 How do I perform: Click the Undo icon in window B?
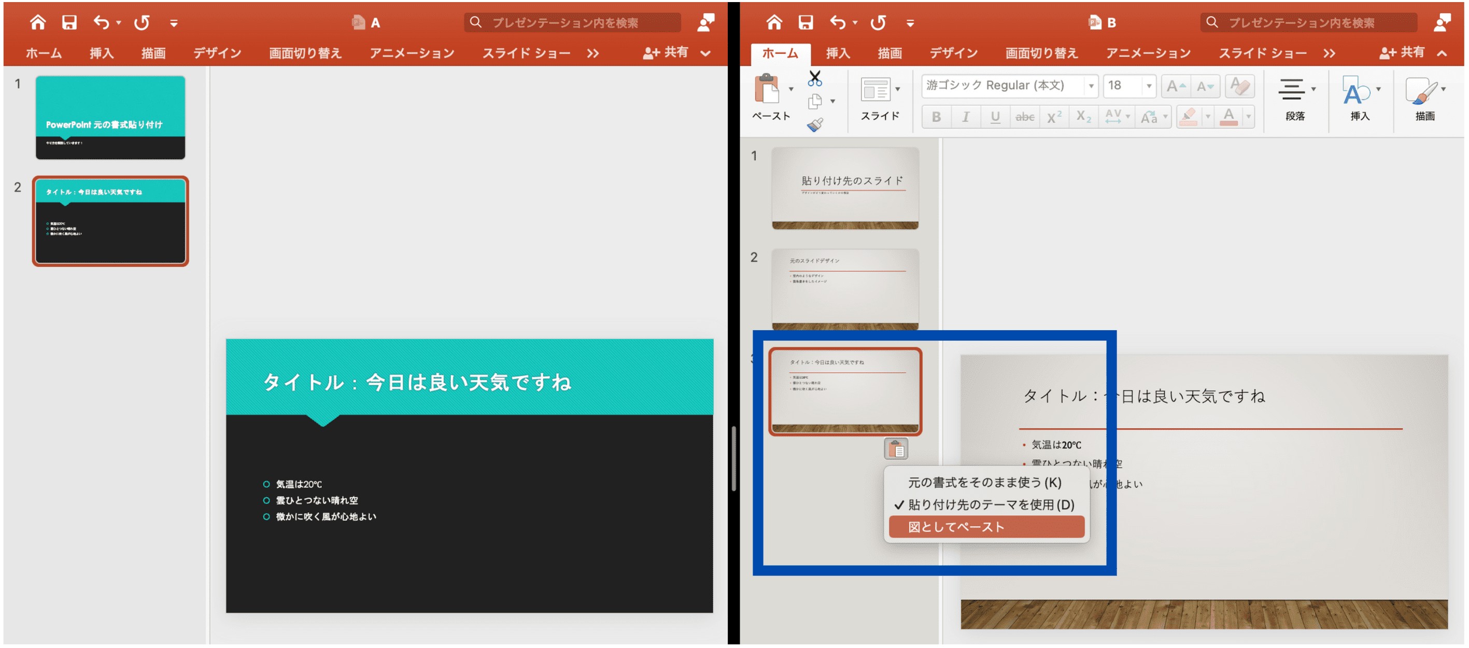click(838, 22)
